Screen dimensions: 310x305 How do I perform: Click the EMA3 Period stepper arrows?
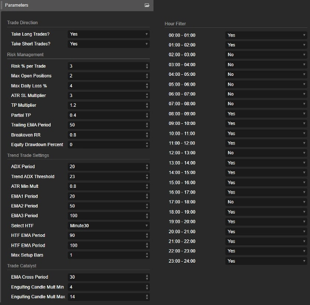tap(147, 216)
